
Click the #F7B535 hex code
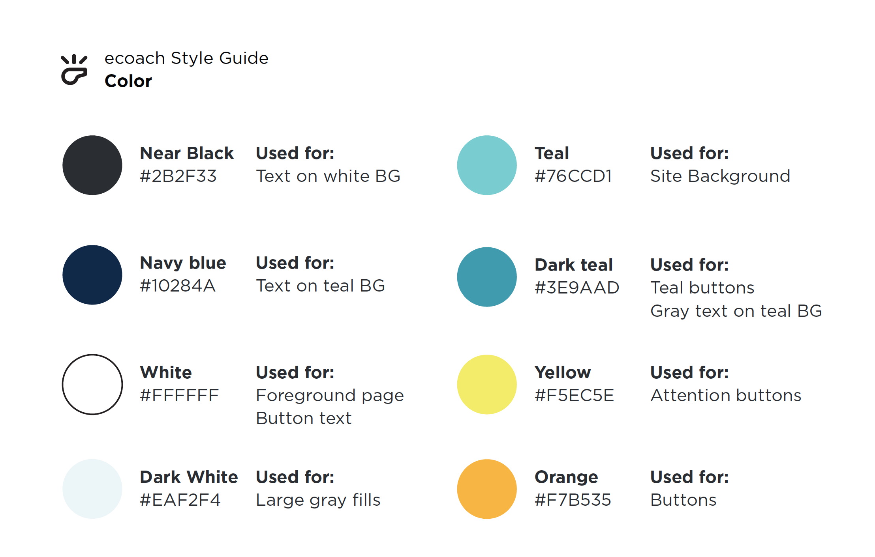coord(573,500)
